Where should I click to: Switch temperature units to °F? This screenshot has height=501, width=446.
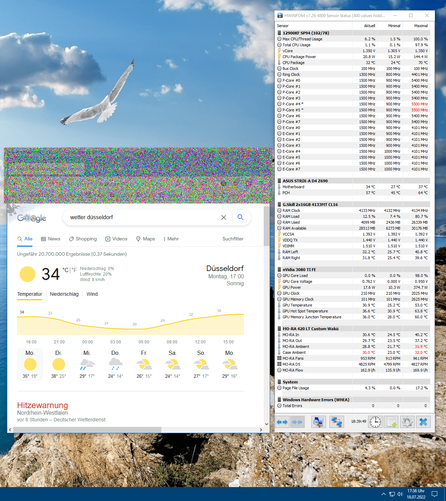click(74, 270)
